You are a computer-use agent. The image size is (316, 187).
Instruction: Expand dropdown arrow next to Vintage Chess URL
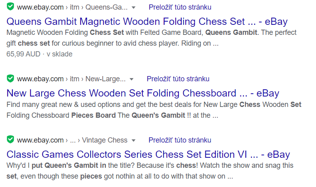click(x=133, y=141)
